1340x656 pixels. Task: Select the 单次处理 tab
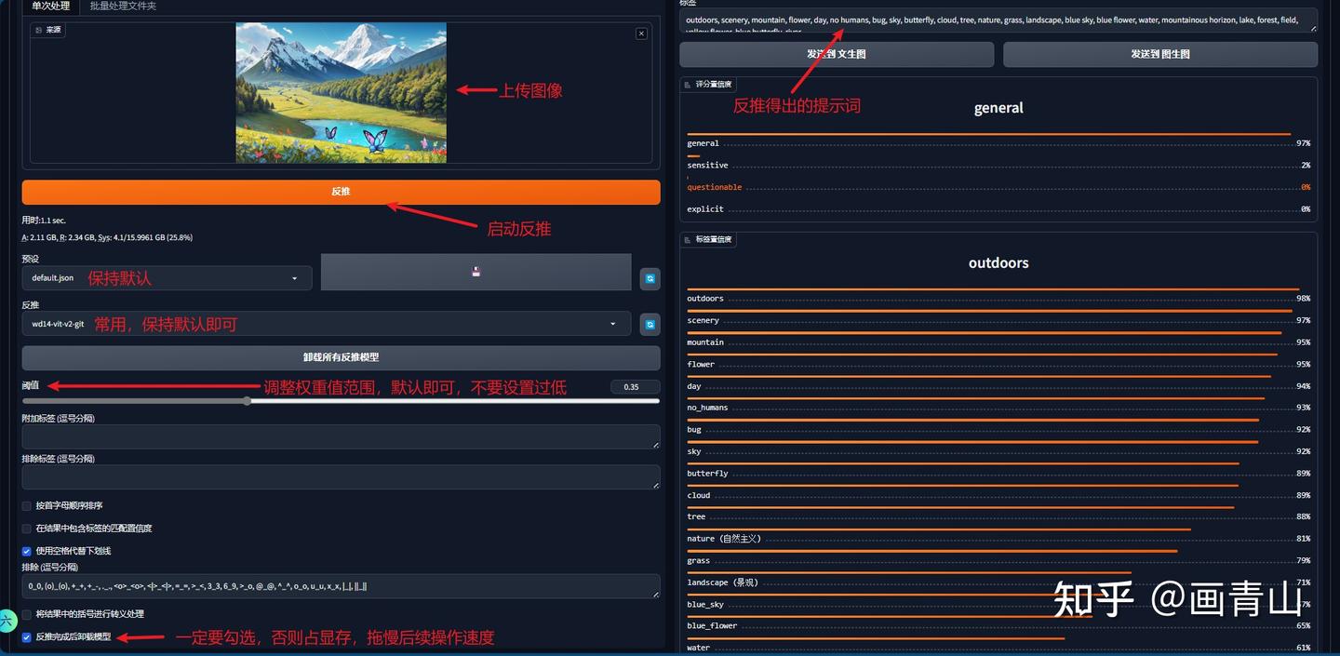[x=50, y=7]
